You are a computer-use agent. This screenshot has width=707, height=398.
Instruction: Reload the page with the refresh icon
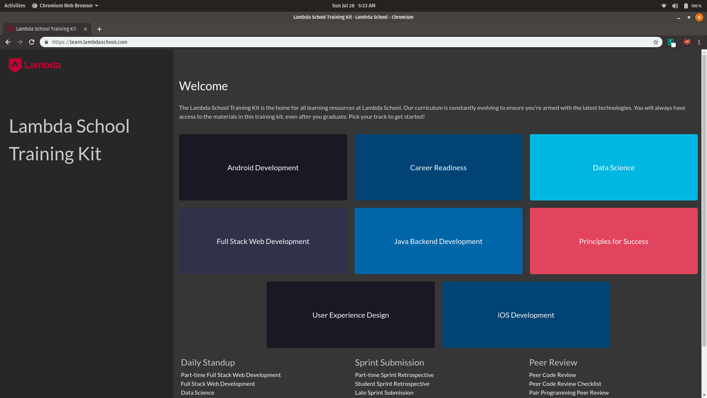[x=32, y=42]
